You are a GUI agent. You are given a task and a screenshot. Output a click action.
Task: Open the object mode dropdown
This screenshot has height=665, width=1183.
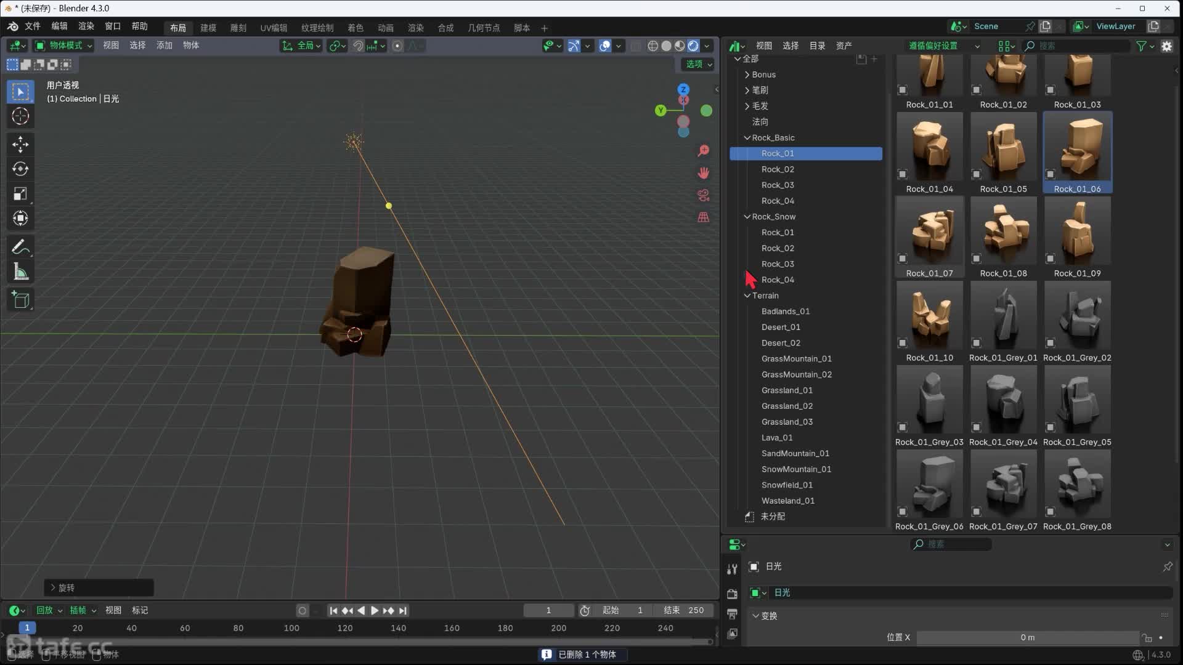click(x=63, y=46)
